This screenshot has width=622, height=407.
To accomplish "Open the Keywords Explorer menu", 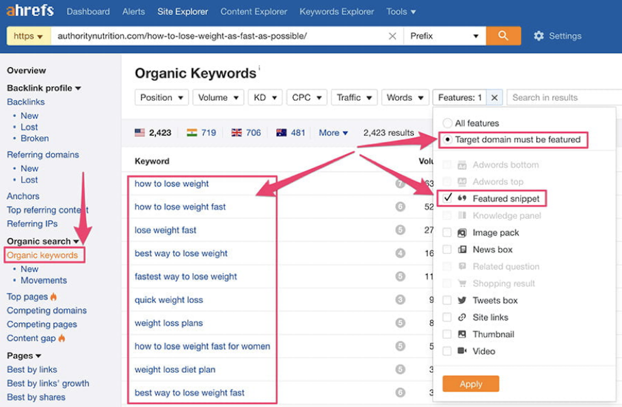I will (336, 11).
